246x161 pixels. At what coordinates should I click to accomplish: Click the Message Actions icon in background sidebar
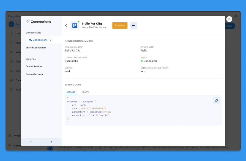(x=12, y=43)
